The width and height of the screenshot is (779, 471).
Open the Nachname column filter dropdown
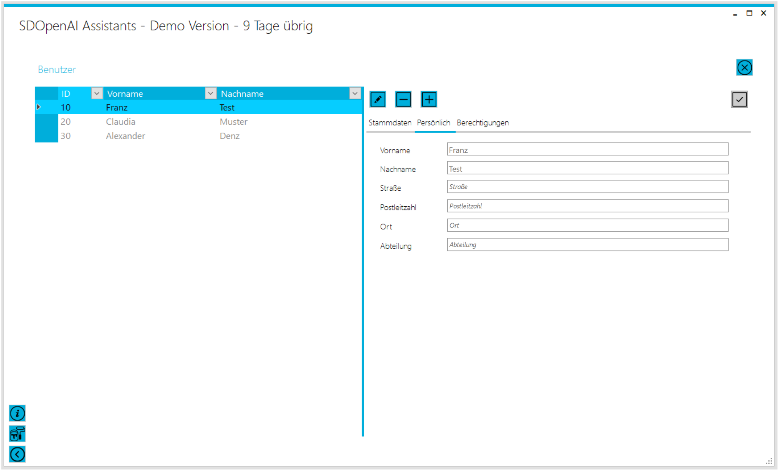355,93
